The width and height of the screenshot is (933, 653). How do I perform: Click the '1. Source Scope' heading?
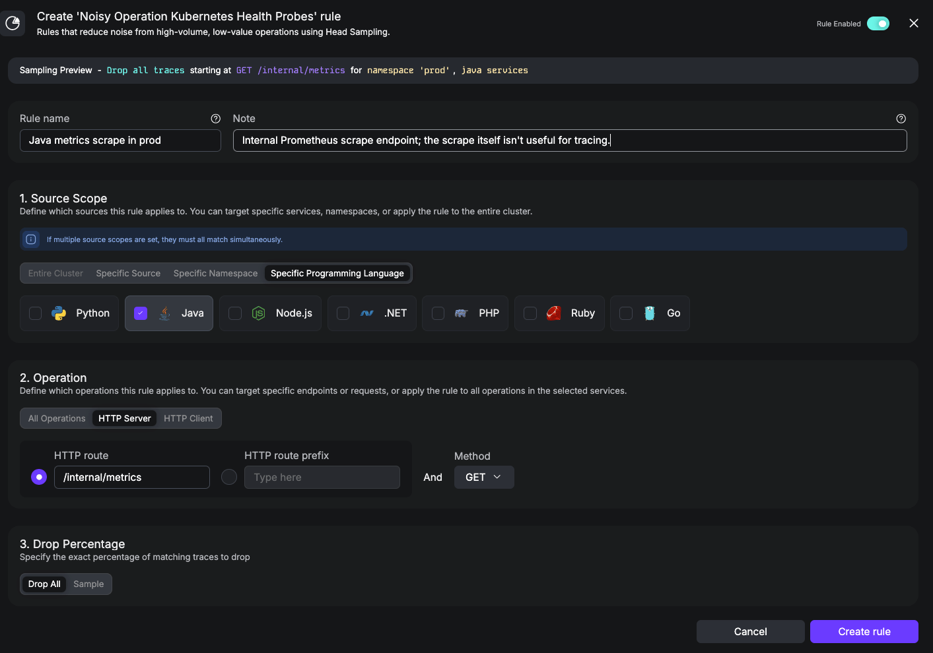[63, 199]
